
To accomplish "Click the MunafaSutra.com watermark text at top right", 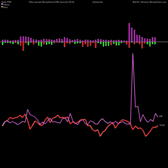I will click(x=158, y=2).
